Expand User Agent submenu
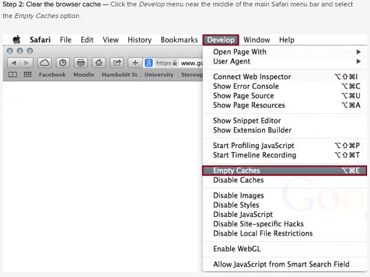Image resolution: width=370 pixels, height=277 pixels. pyautogui.click(x=285, y=61)
